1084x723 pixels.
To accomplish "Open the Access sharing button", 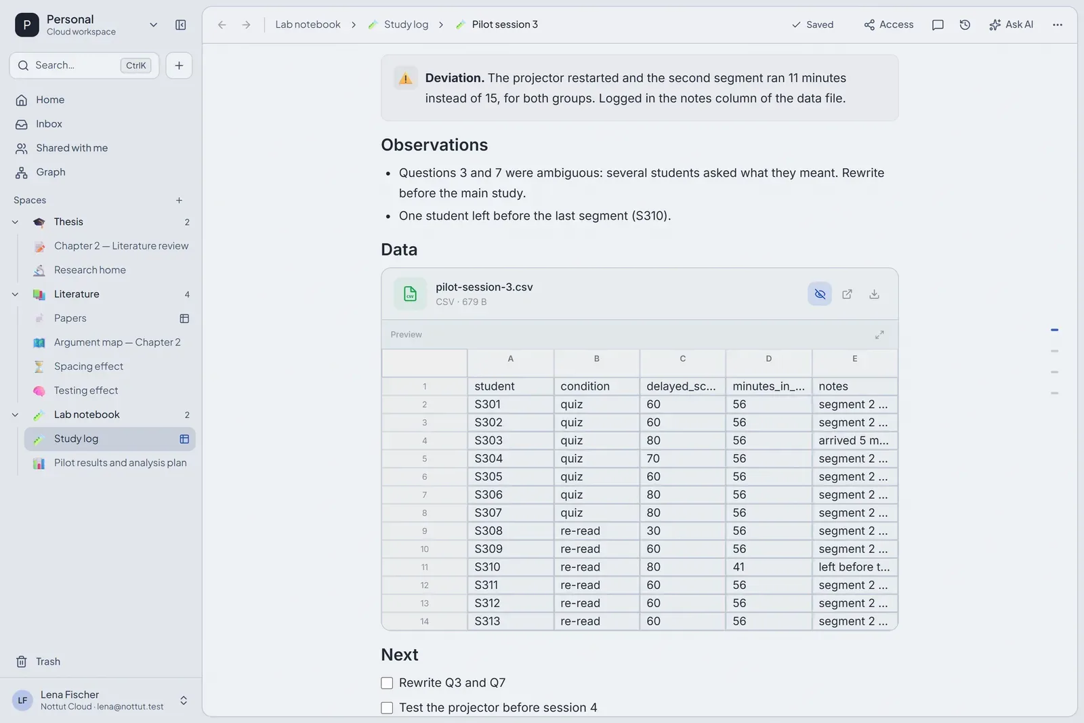I will point(888,25).
